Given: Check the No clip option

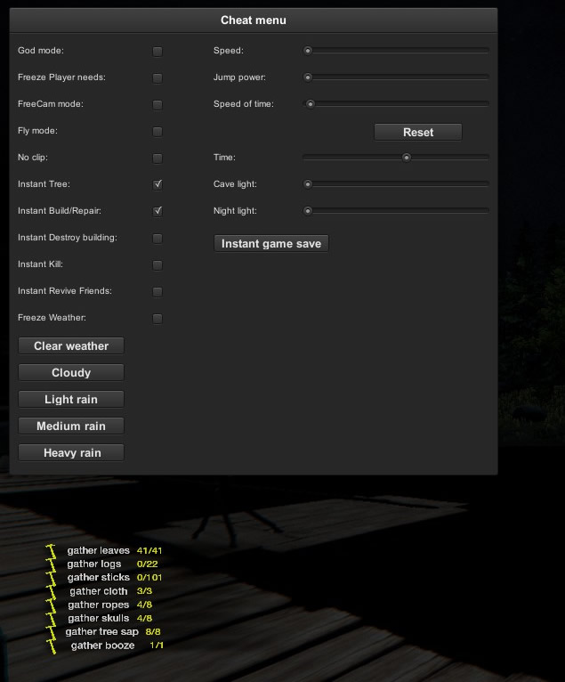Looking at the screenshot, I should (157, 158).
